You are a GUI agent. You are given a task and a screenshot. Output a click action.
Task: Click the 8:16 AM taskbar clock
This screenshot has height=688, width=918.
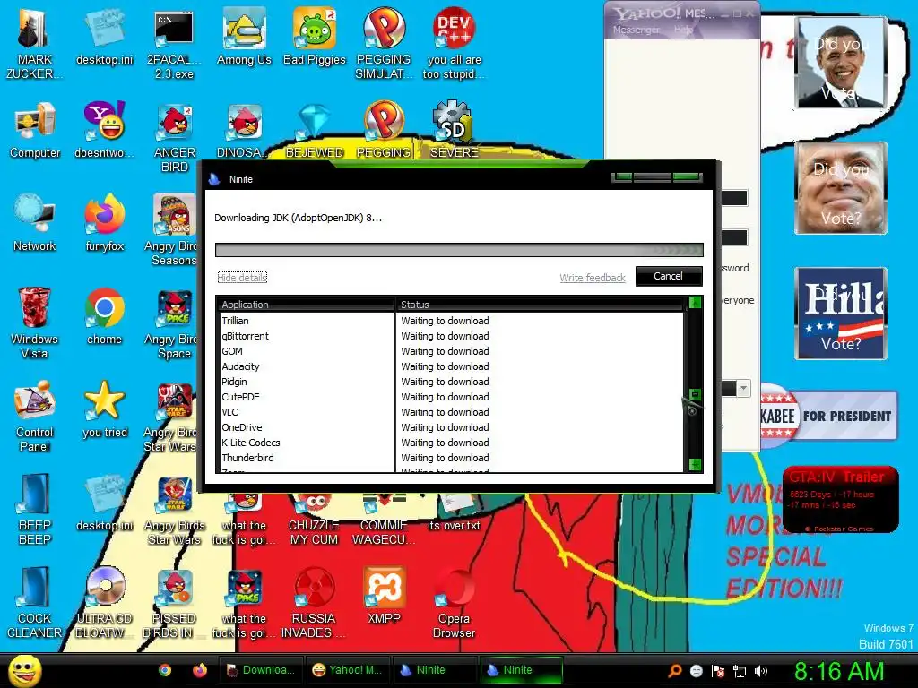(839, 671)
